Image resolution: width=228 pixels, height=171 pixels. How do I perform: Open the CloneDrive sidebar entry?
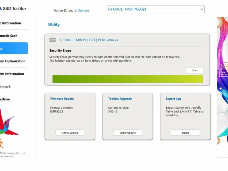[x=14, y=99]
